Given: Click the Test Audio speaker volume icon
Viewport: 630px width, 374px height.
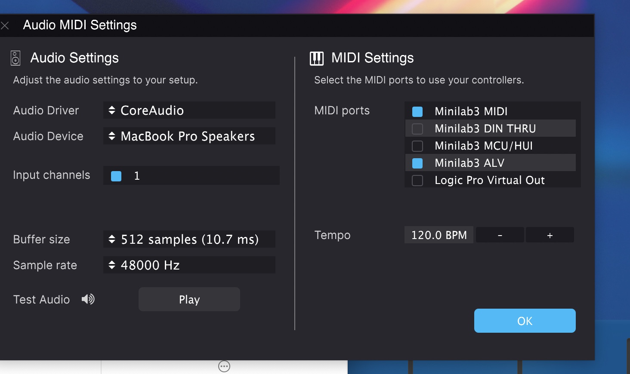Looking at the screenshot, I should click(x=88, y=299).
